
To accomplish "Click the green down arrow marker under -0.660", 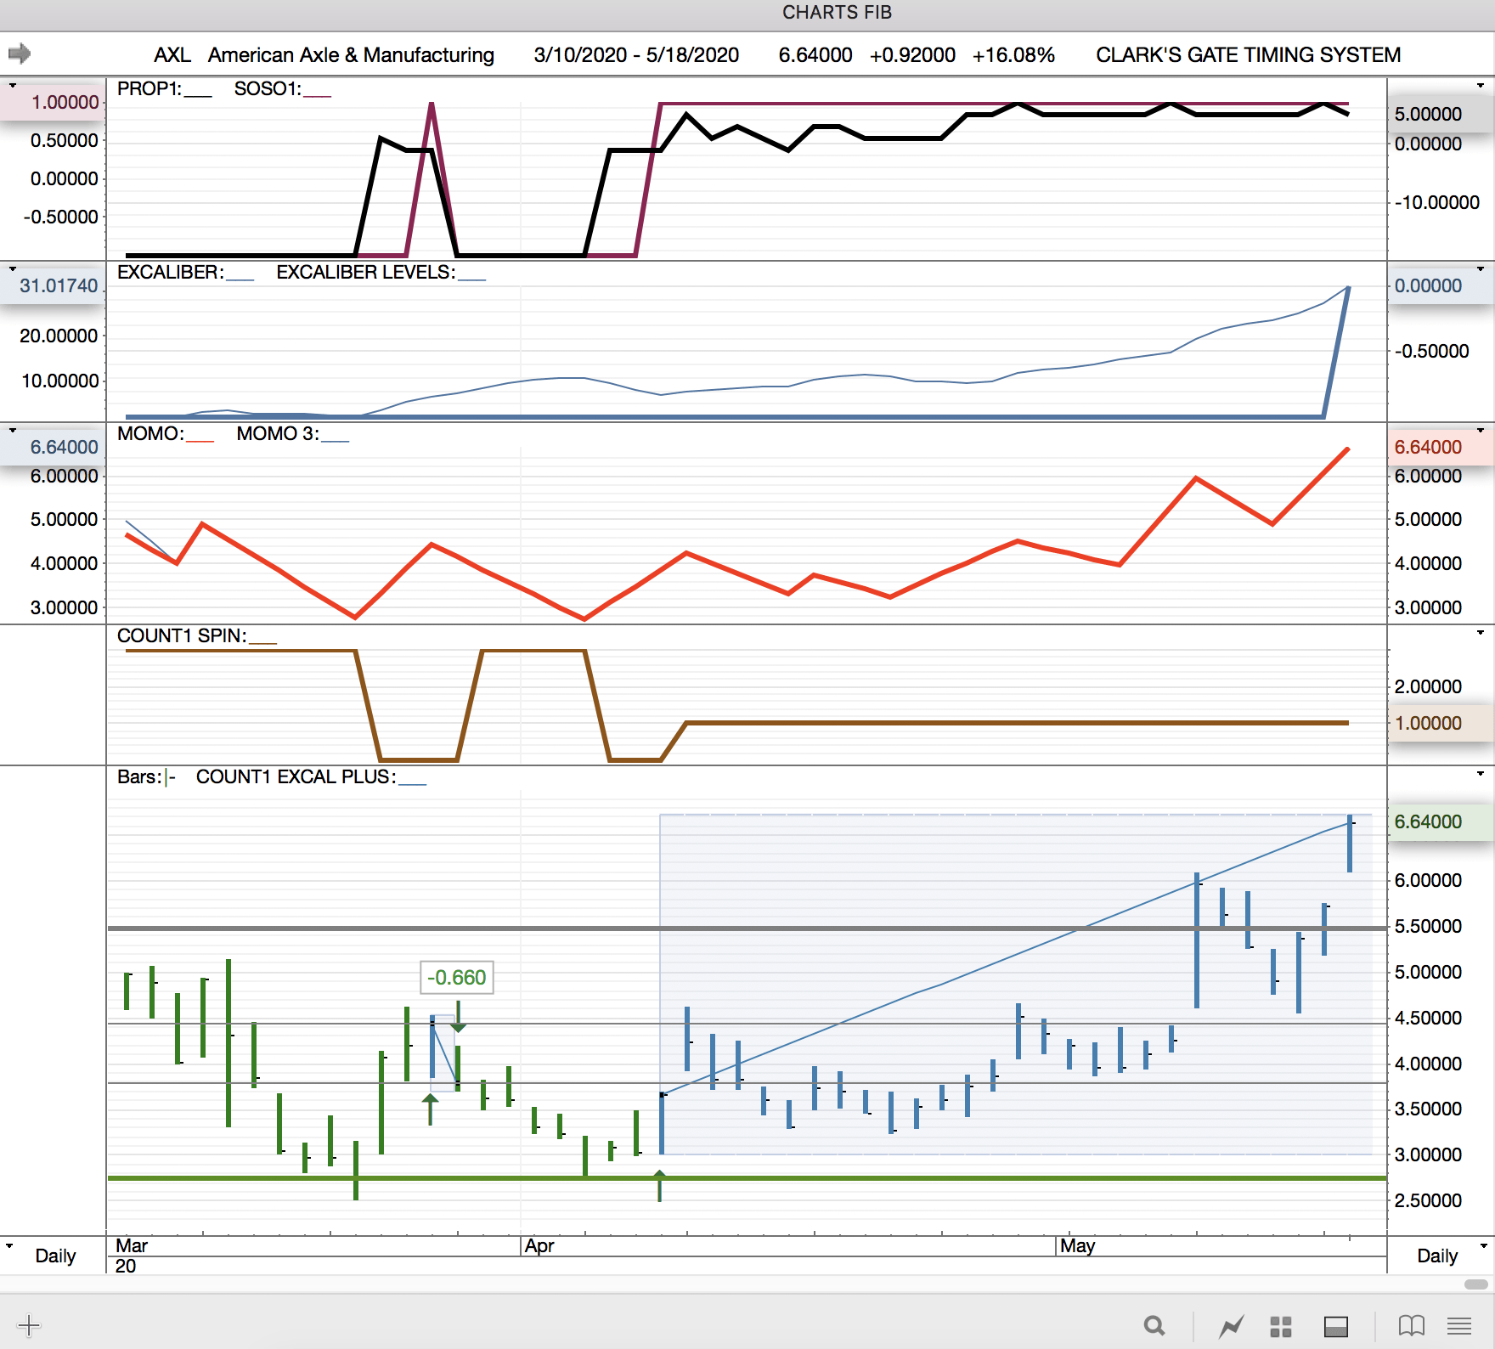I will pyautogui.click(x=459, y=1017).
